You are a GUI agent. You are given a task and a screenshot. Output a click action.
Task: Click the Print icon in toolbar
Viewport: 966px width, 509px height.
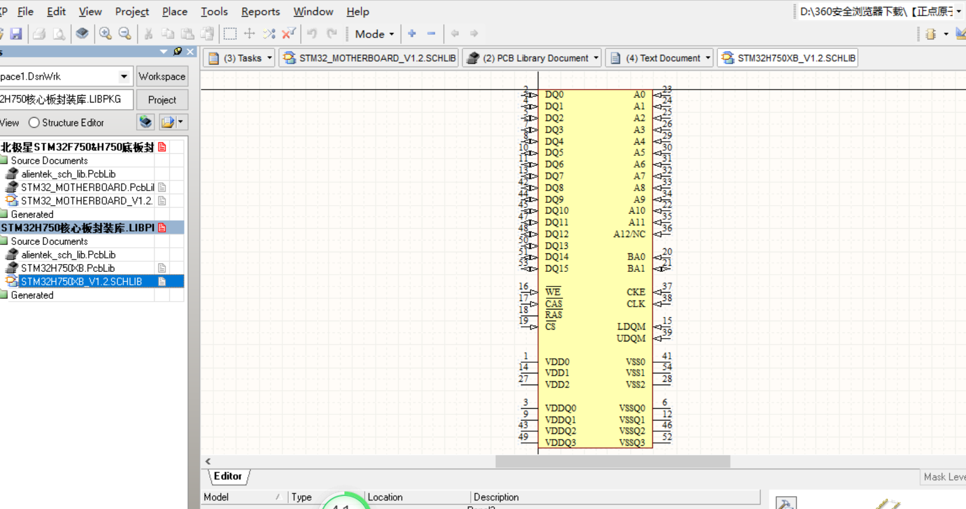coord(39,34)
